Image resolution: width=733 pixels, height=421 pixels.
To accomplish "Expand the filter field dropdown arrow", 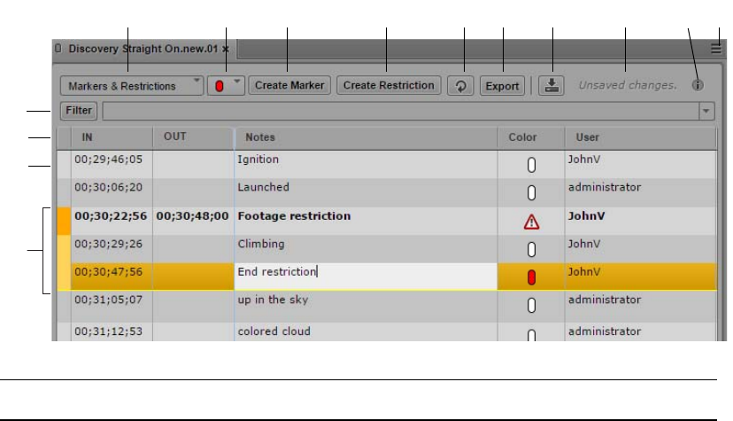I will pyautogui.click(x=706, y=112).
